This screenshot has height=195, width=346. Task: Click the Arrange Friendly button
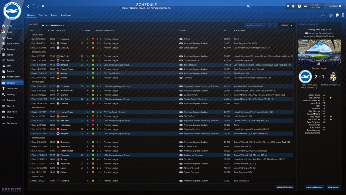pyautogui.click(x=285, y=187)
